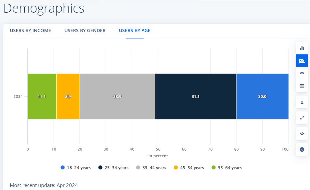
Task: Toggle data label visibility eye icon
Action: click(x=302, y=134)
